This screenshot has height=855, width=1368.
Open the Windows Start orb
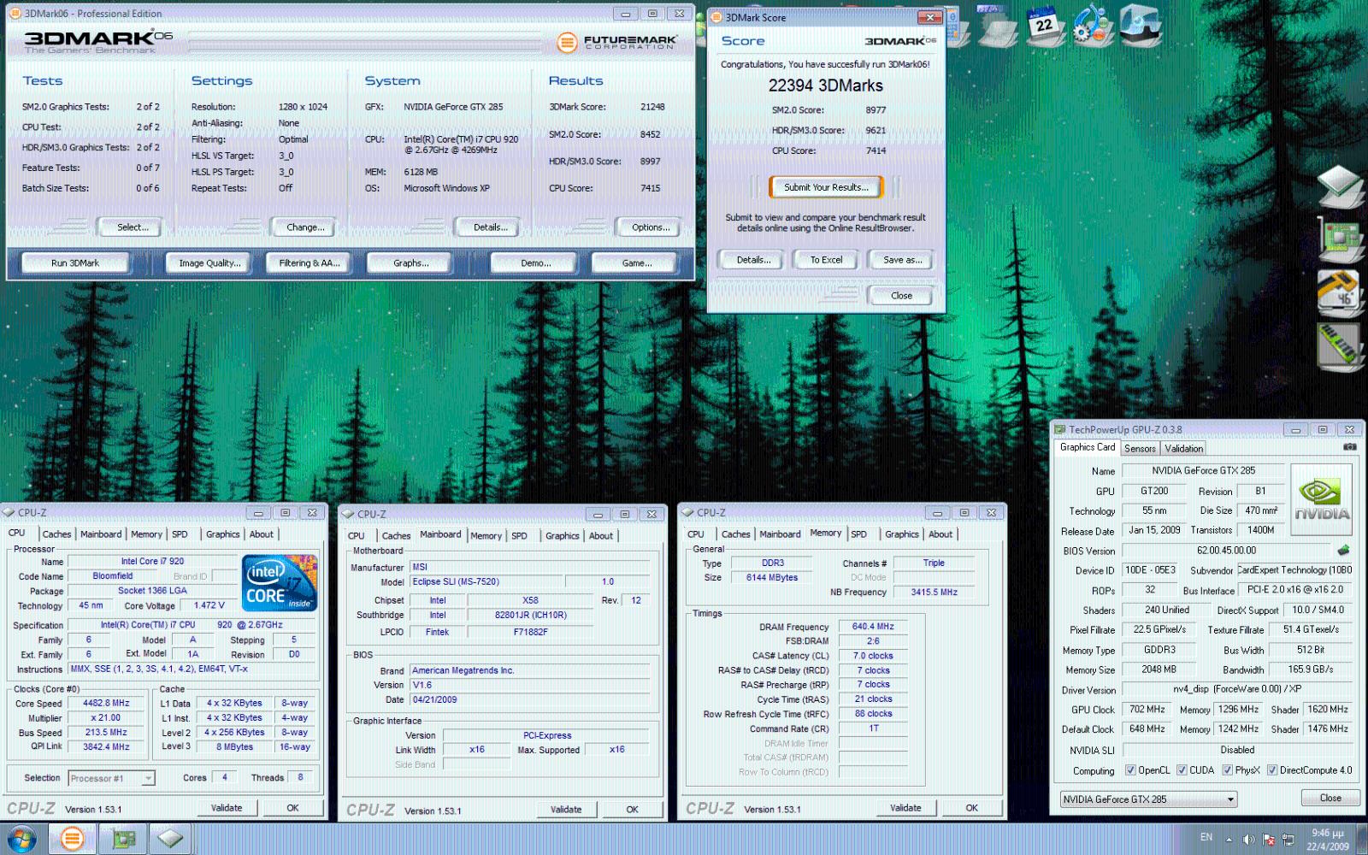pyautogui.click(x=21, y=839)
